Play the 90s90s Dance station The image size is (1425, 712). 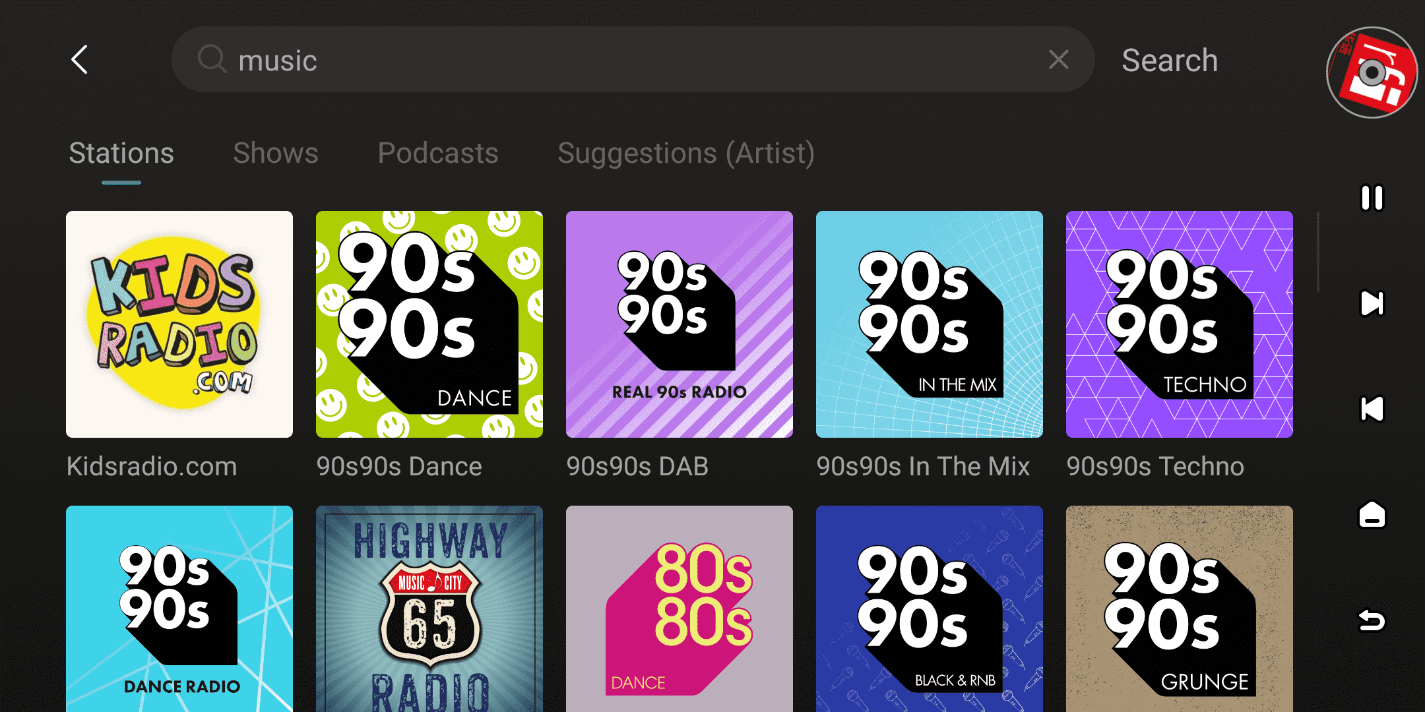point(429,324)
